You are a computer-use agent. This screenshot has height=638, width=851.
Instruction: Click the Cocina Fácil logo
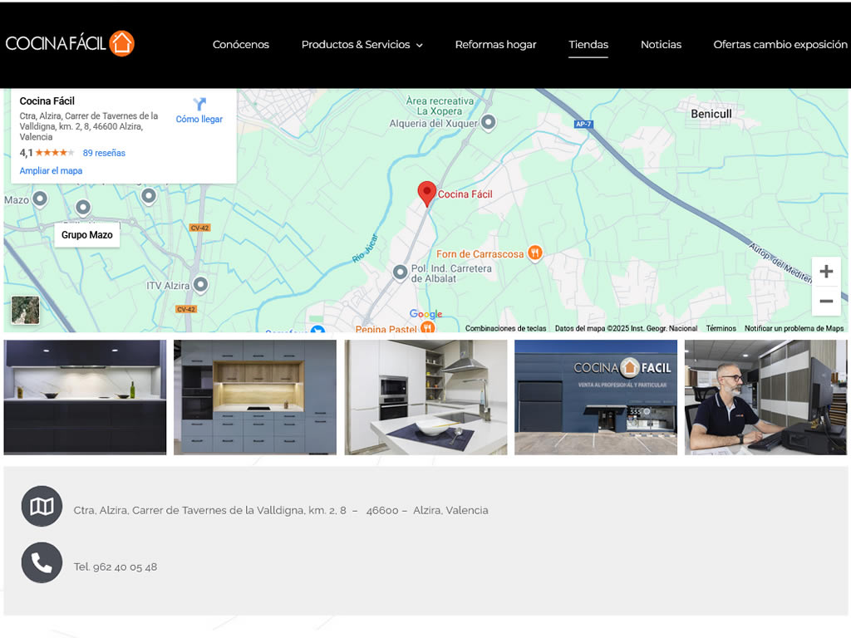click(x=70, y=44)
